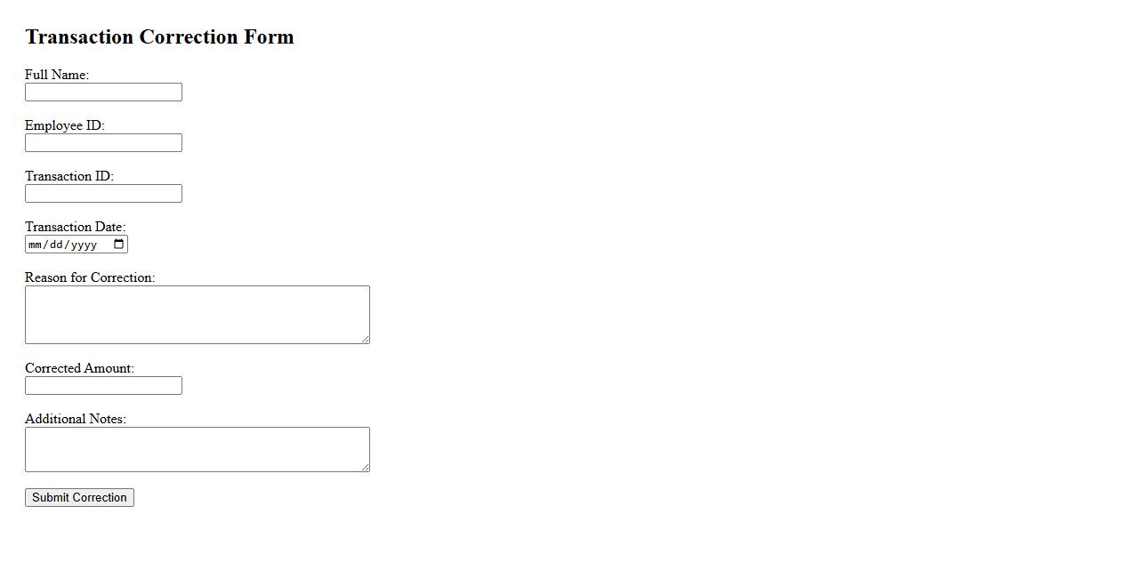Screen dimensions: 1137x578
Task: Click into the Transaction ID field
Action: [x=103, y=194]
